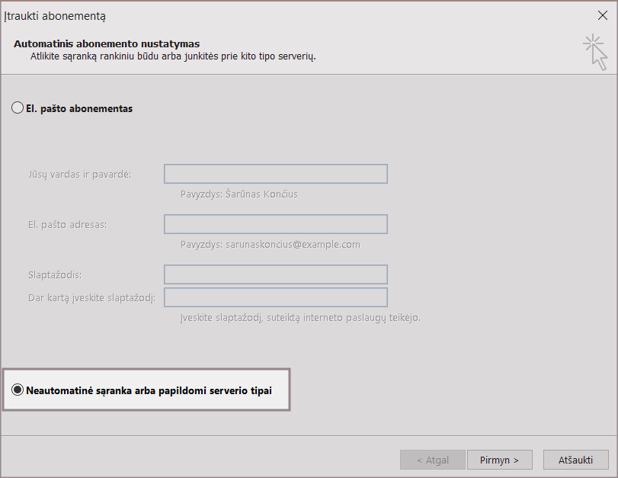Image resolution: width=618 pixels, height=478 pixels.
Task: Choose Neautomatinė sąranka arba papildomi serverio tipai
Action: 18,390
